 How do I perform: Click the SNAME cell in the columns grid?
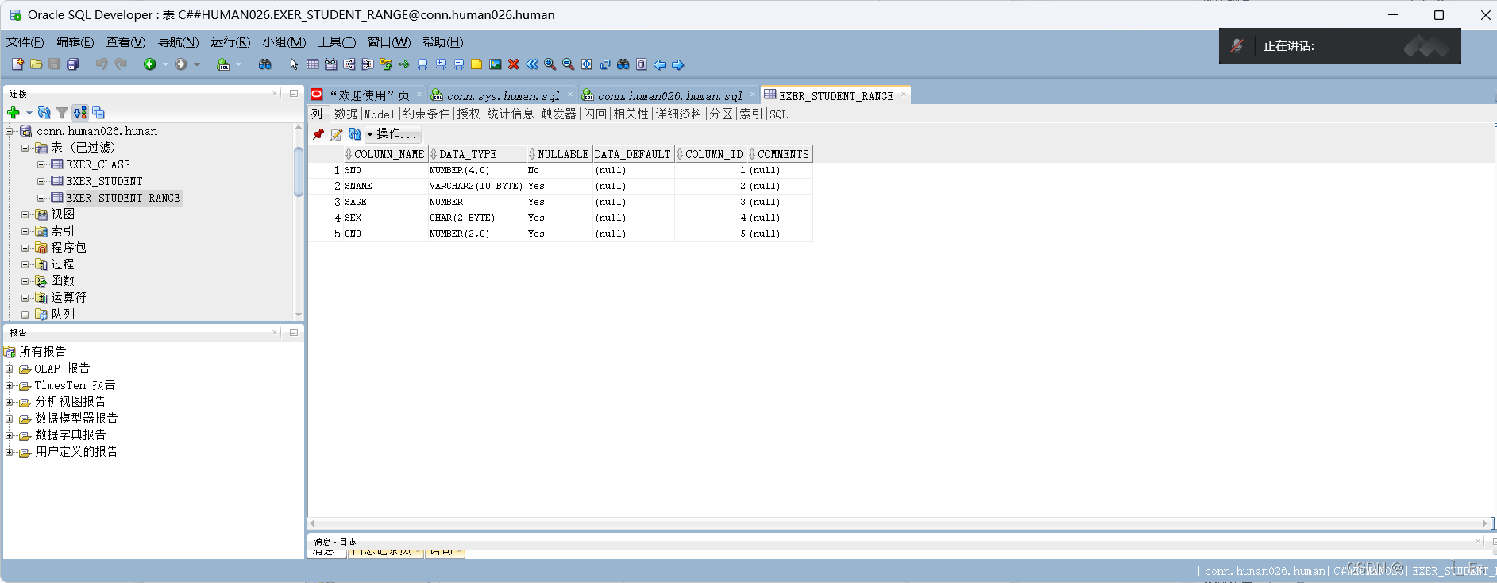[386, 186]
